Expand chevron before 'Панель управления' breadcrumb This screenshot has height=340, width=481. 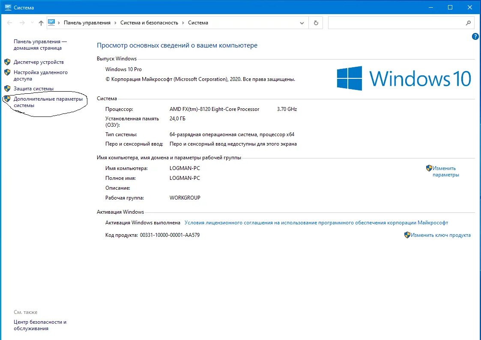pyautogui.click(x=59, y=23)
